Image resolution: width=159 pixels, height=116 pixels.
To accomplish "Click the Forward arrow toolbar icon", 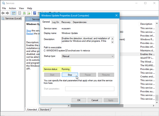I will pos(7,13).
